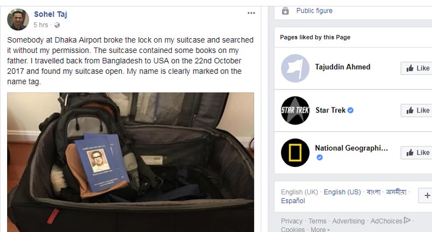The width and height of the screenshot is (432, 232).
Task: Open the suitcase photo in the post
Action: (131, 162)
